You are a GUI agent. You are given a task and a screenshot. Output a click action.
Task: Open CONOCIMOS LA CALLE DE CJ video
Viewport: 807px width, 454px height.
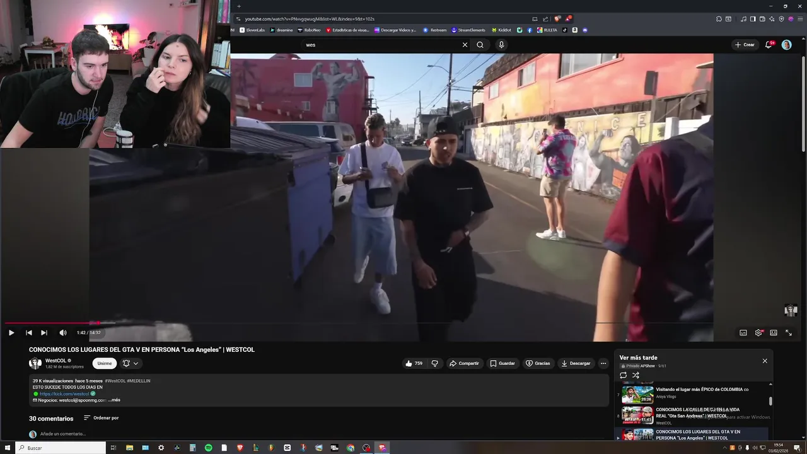(693, 416)
